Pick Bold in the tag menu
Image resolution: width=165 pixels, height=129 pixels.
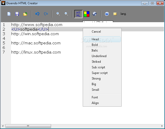102,45
